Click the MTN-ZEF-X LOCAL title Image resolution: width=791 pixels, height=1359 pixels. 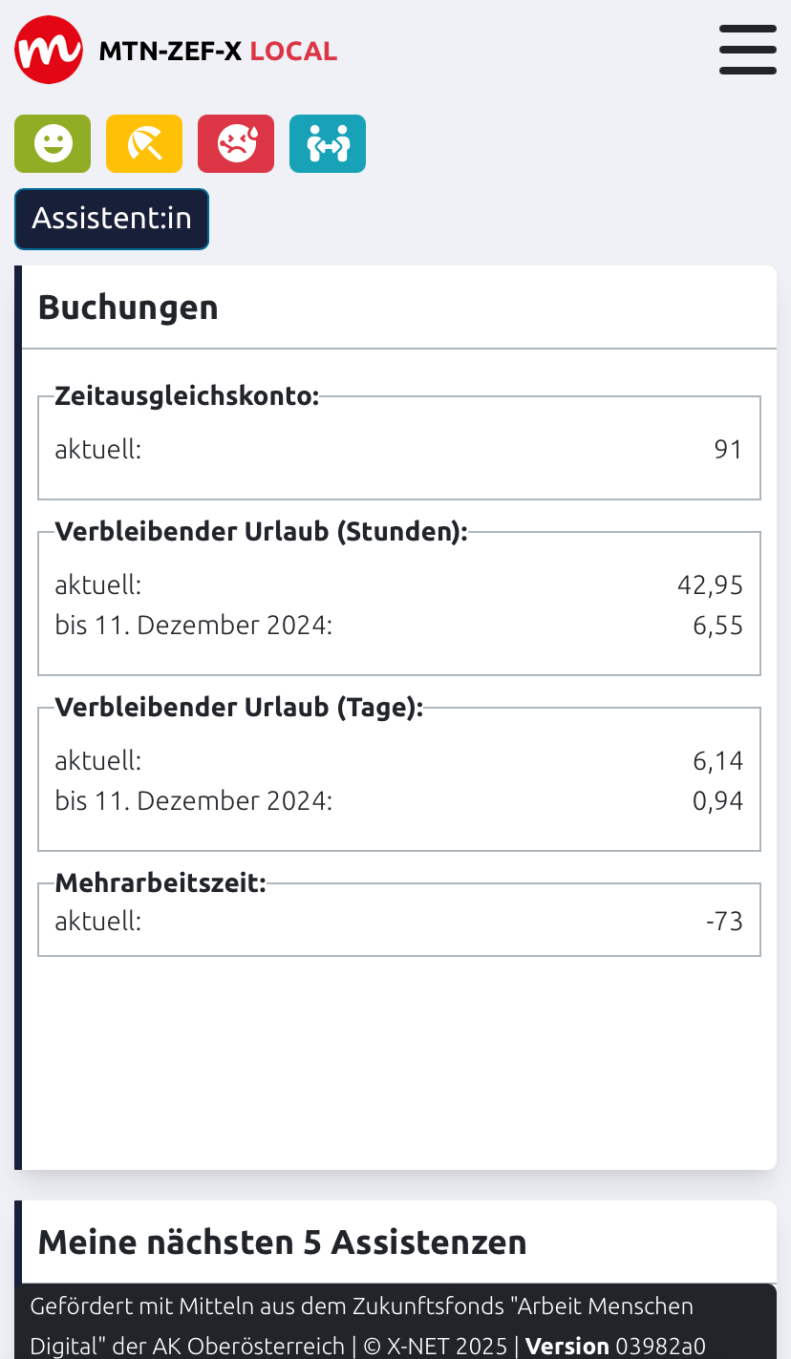[218, 51]
